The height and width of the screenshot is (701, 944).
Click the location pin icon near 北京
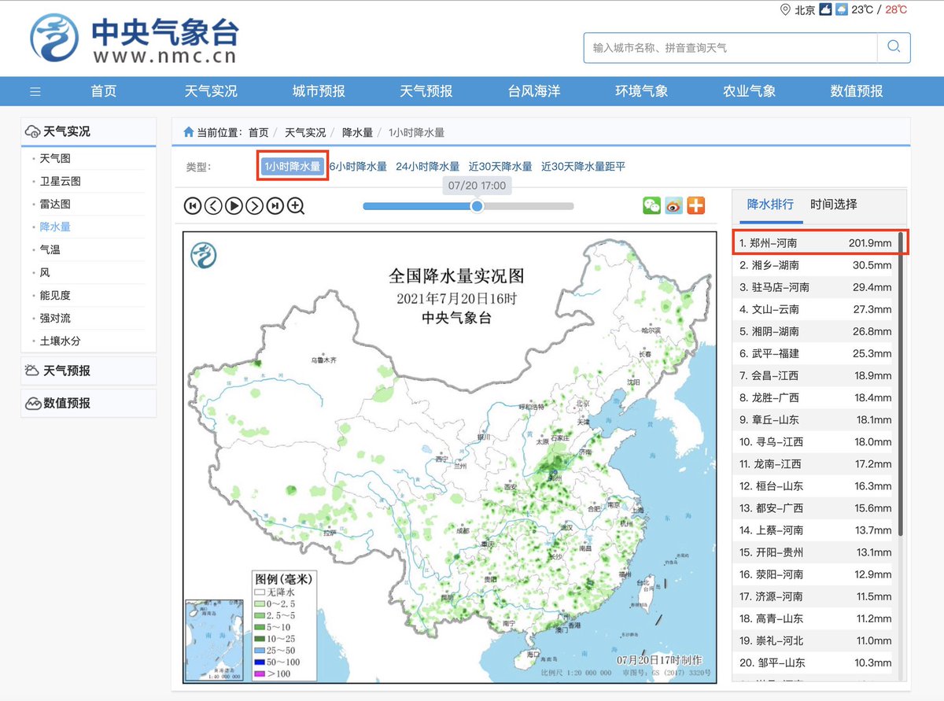click(x=784, y=9)
